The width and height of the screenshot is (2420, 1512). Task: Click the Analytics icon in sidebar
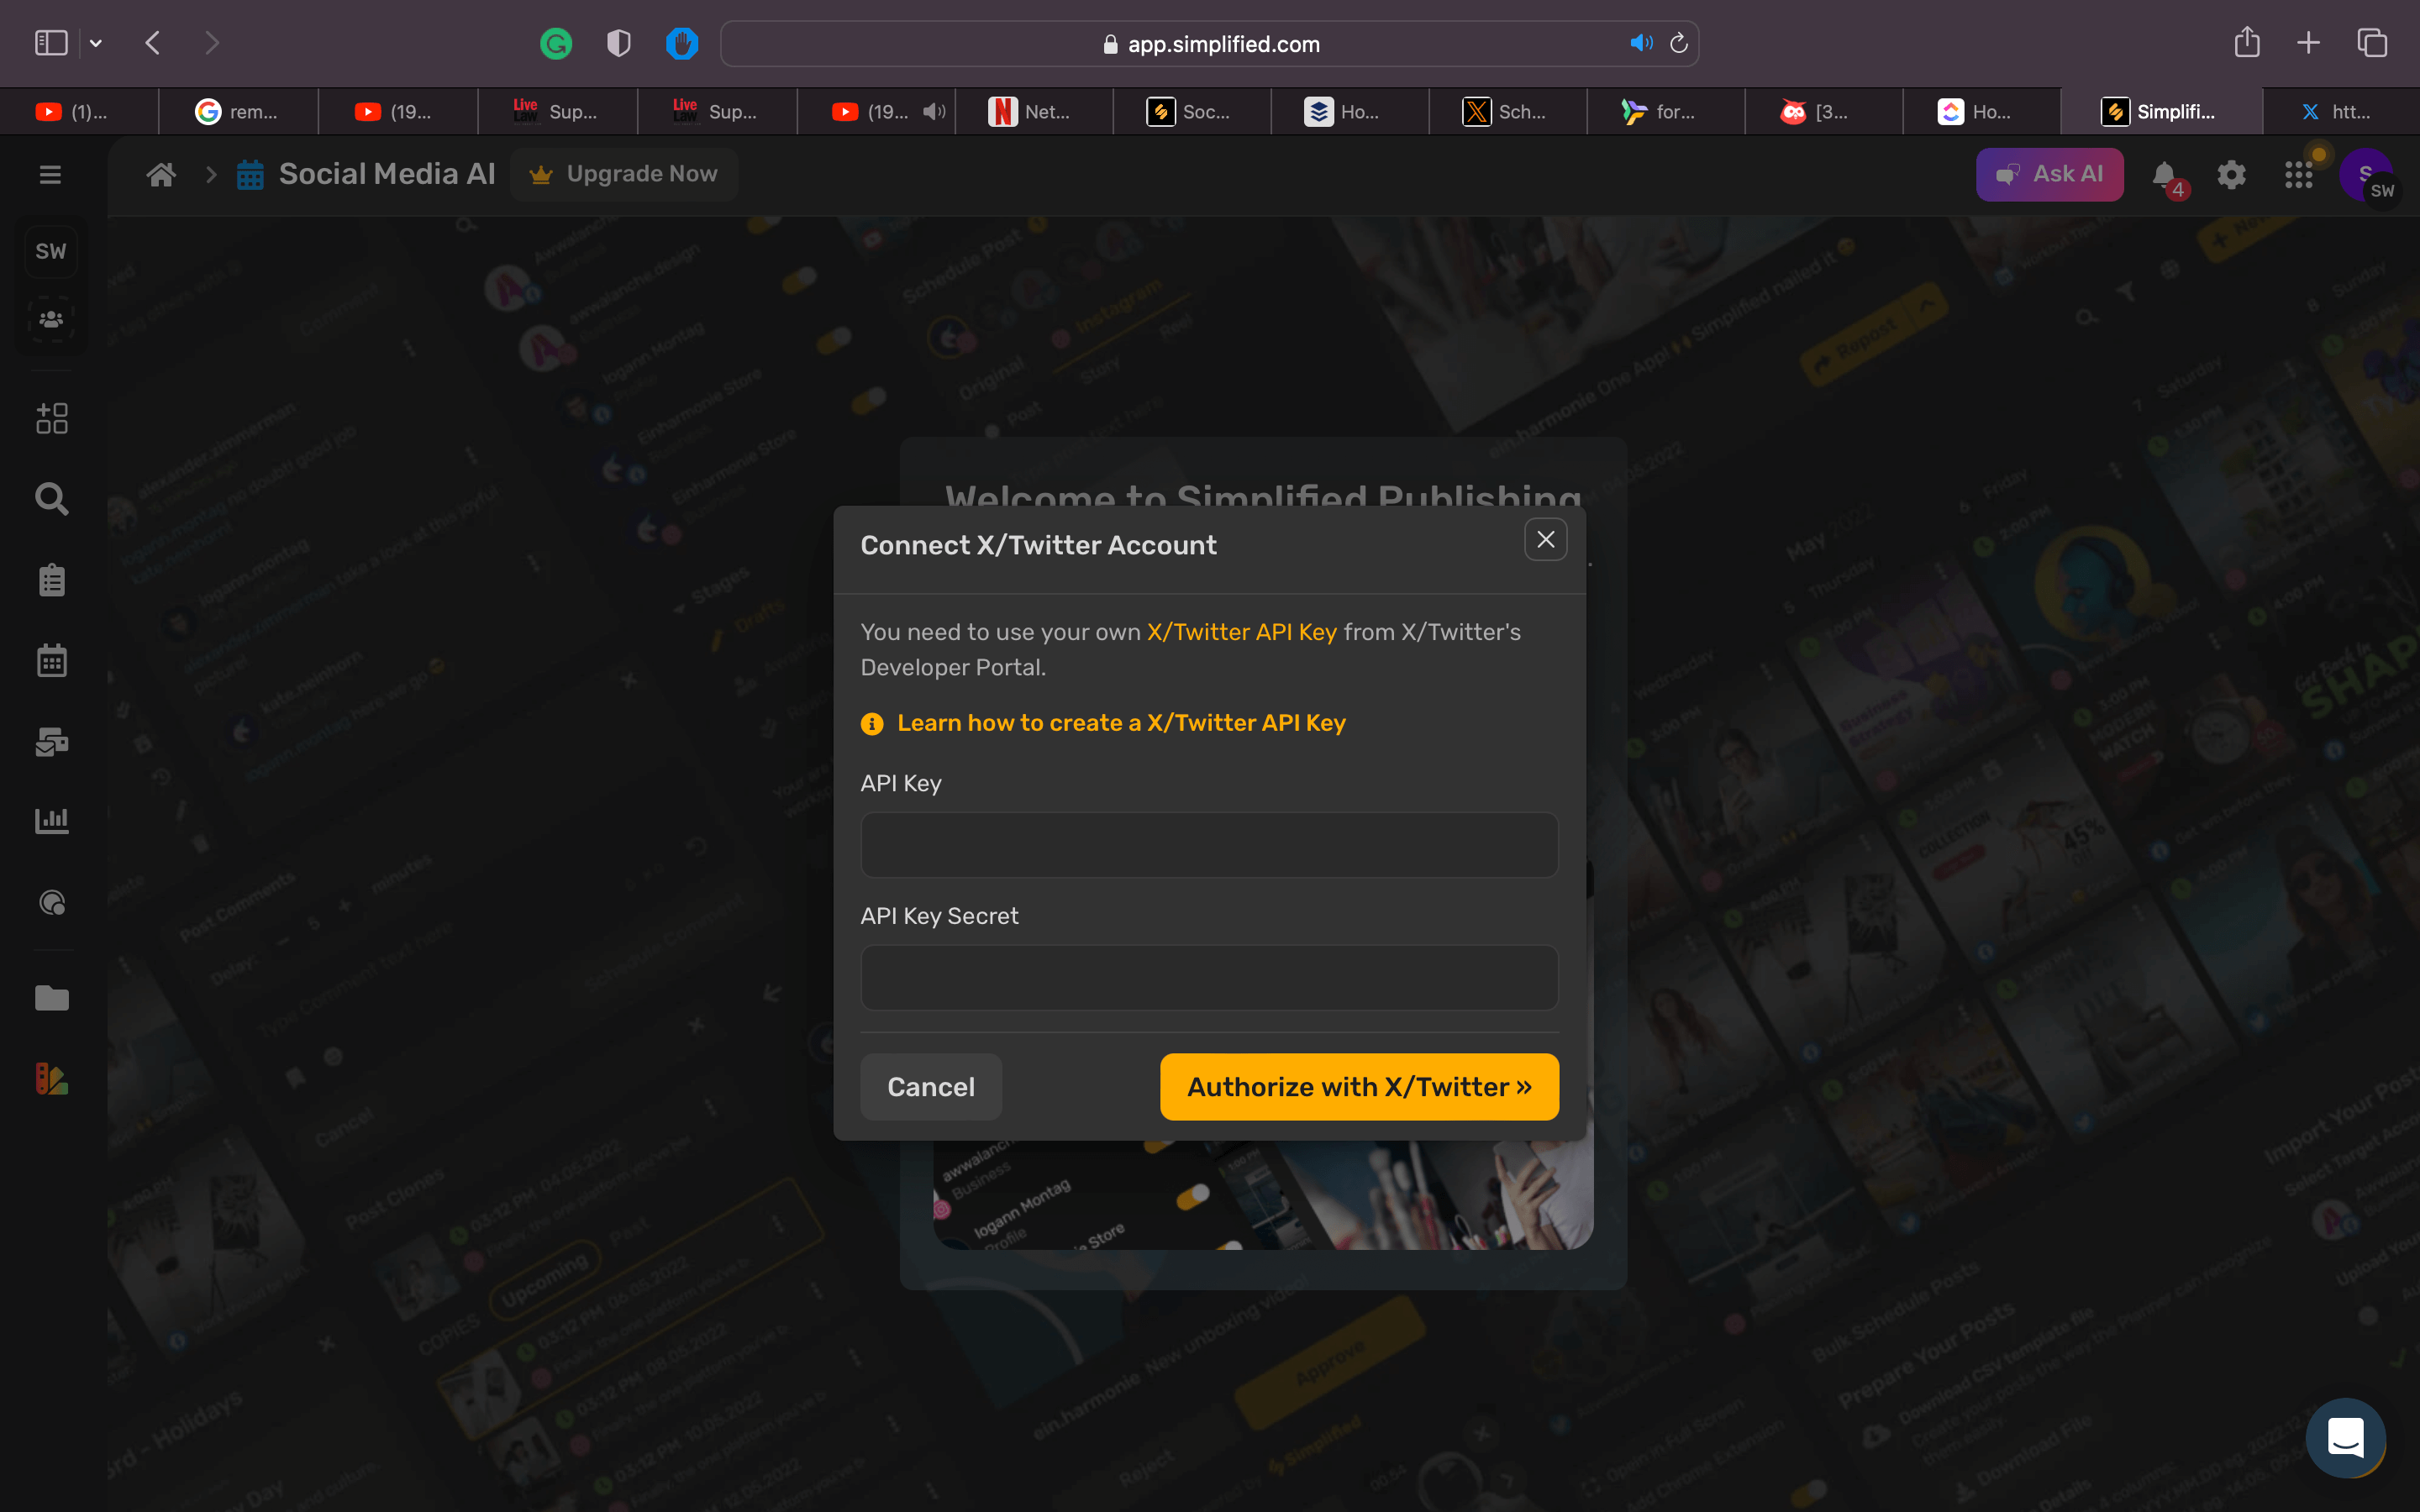(52, 821)
